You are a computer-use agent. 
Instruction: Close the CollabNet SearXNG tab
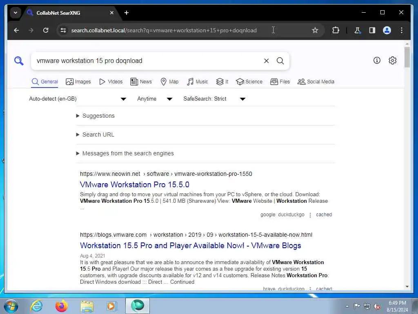tap(112, 13)
